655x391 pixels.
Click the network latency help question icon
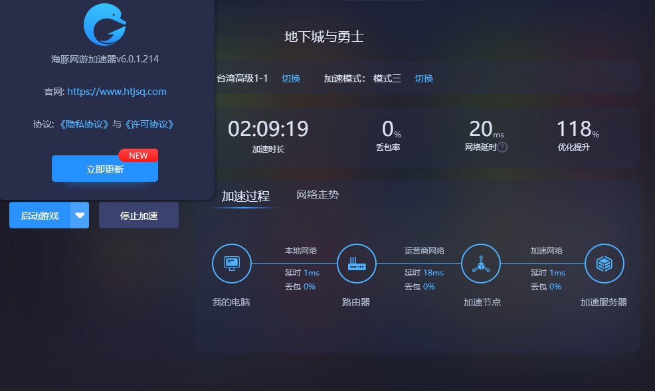pos(502,147)
